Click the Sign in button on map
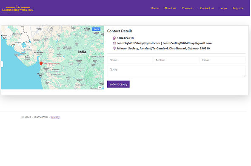This screenshot has width=251, height=166. click(97, 29)
